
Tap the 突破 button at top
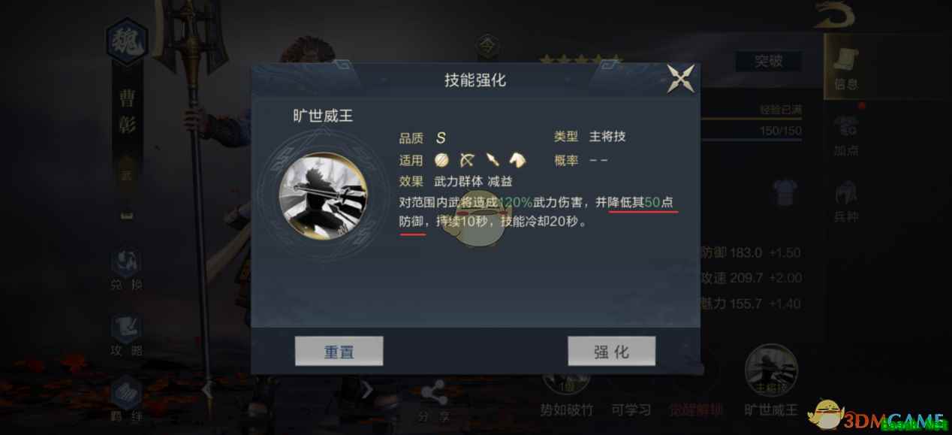768,62
